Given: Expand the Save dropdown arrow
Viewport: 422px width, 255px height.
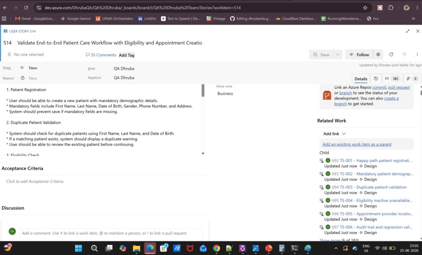Looking at the screenshot, I should click(x=338, y=54).
